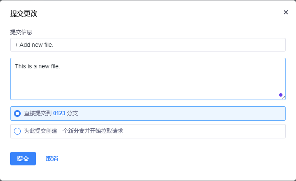
Task: Click the "This is a new file." text
Action: click(x=38, y=66)
